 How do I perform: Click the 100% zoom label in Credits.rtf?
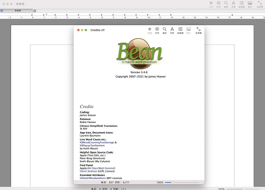pos(160,183)
